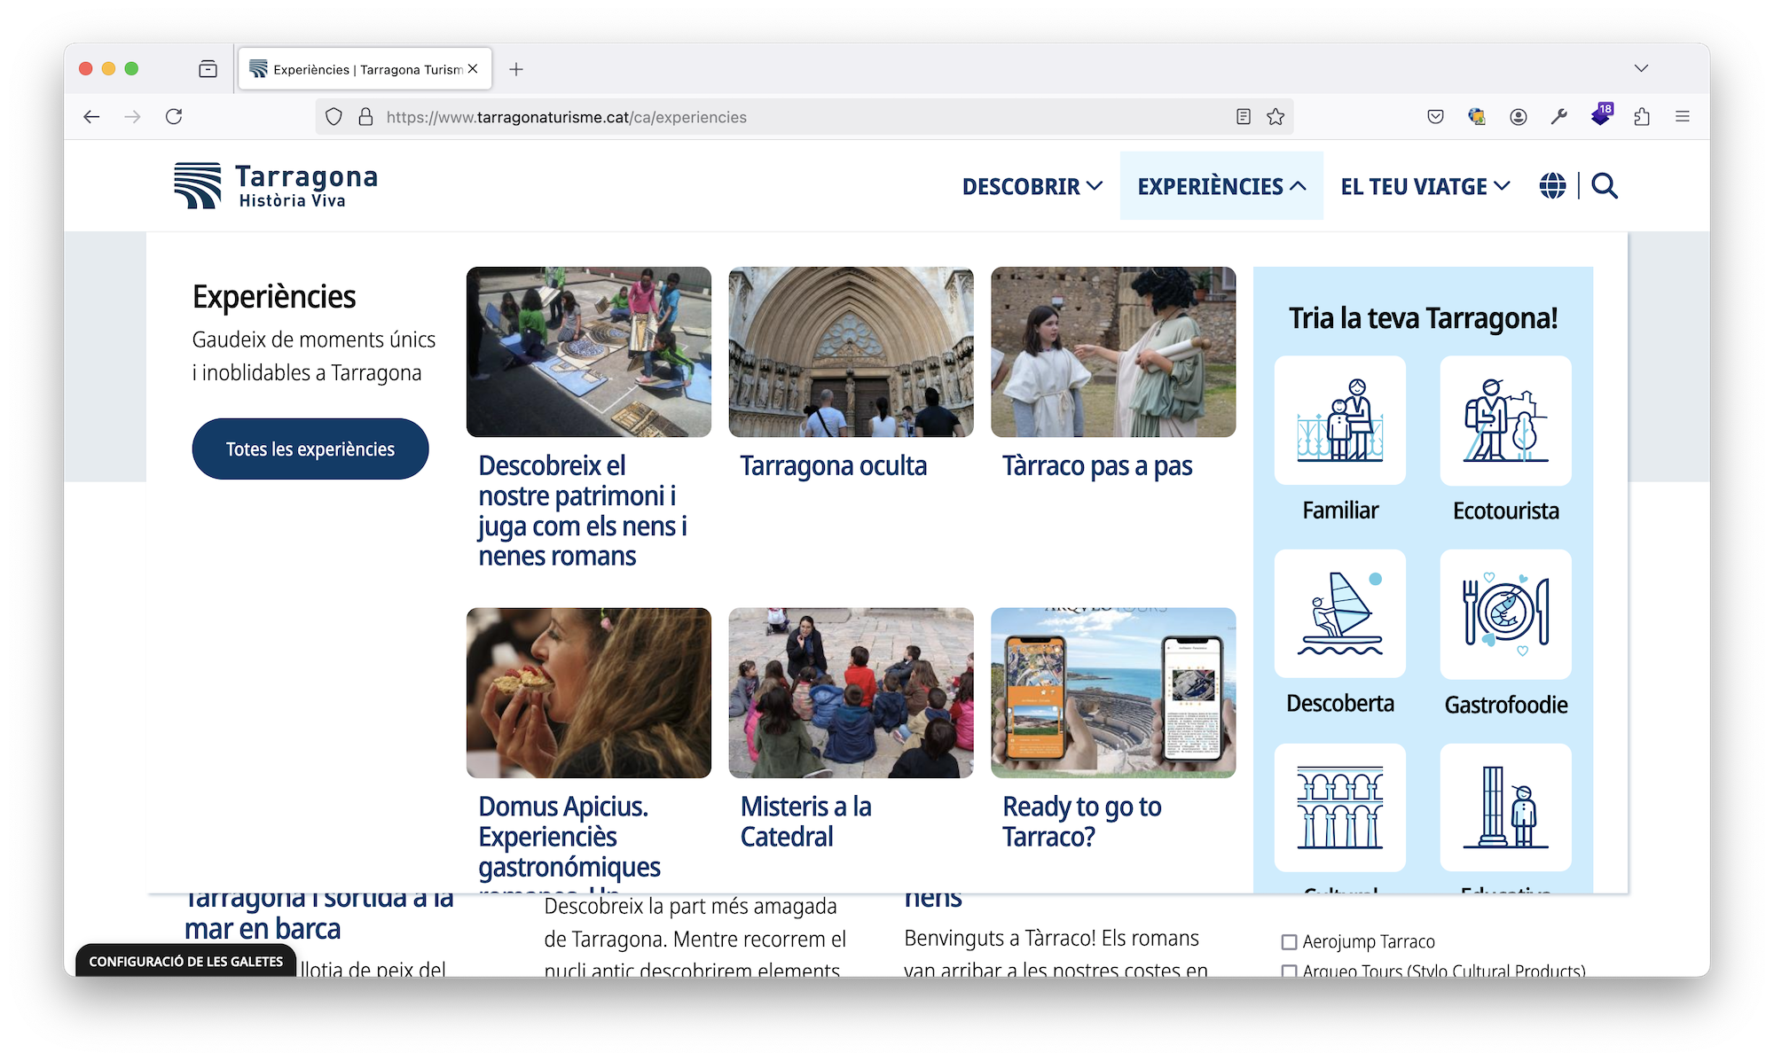Click the Totes les experiències button
1774x1061 pixels.
[x=310, y=449]
